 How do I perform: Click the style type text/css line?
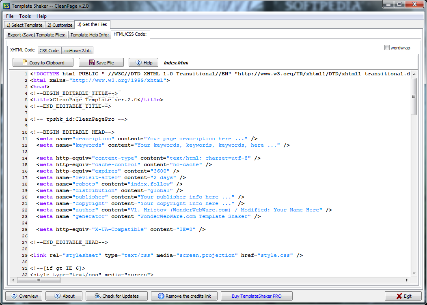(x=92, y=275)
